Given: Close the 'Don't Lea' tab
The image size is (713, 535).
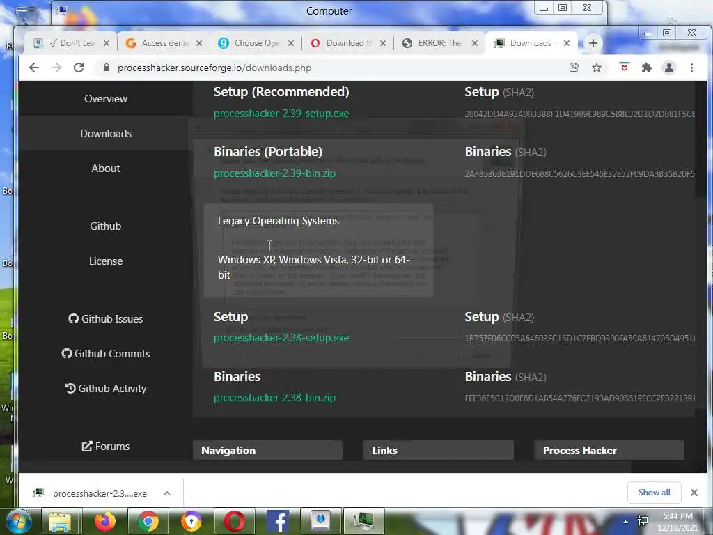Looking at the screenshot, I should coord(107,43).
